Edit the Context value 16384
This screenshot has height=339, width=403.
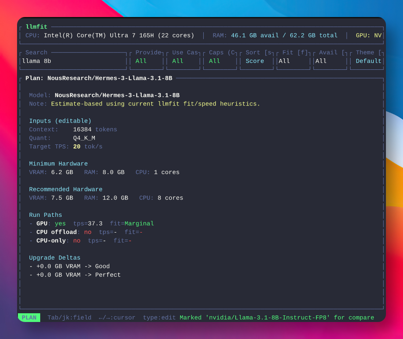[82, 130]
